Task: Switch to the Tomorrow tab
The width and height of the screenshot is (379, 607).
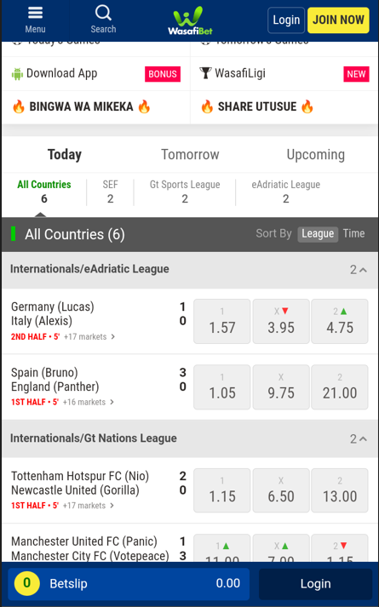Action: (190, 154)
